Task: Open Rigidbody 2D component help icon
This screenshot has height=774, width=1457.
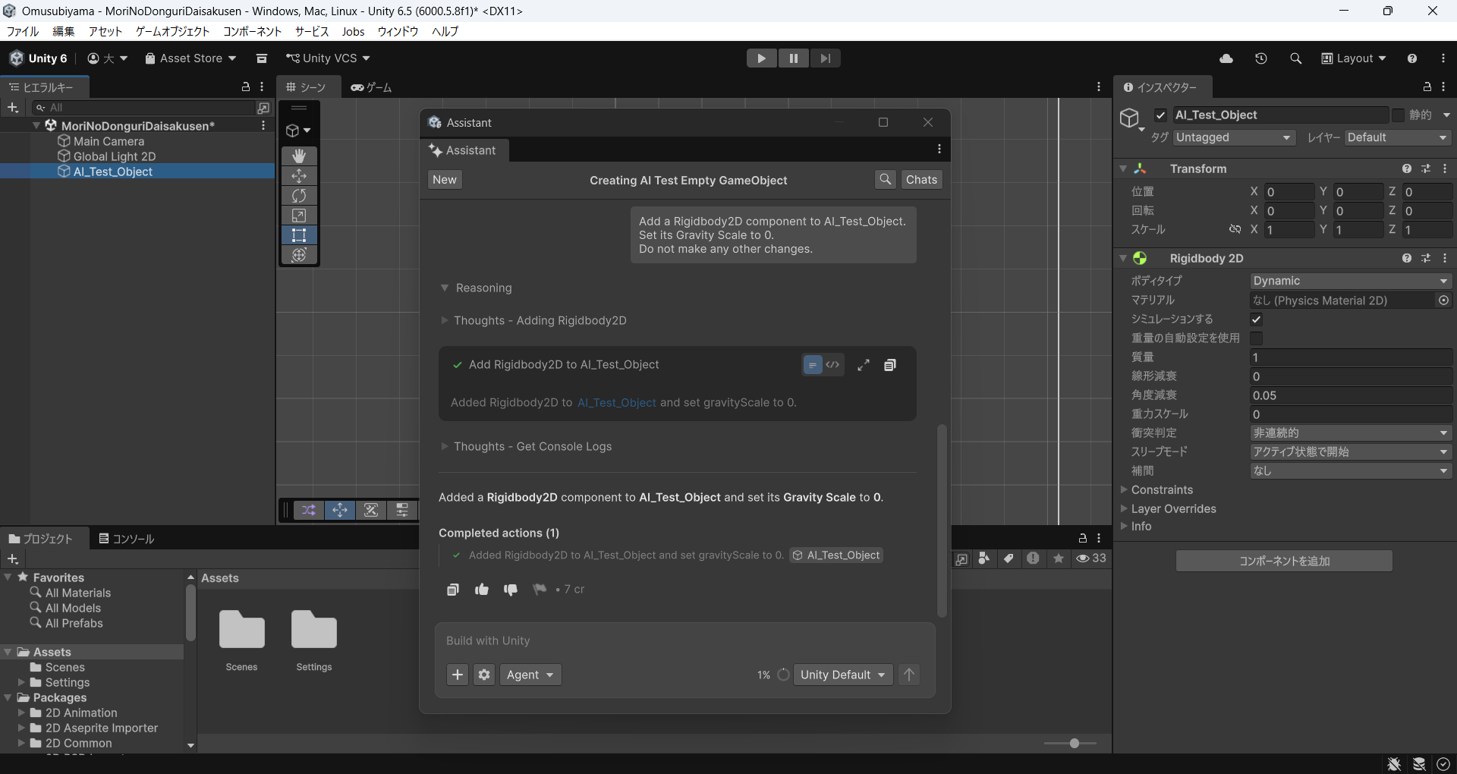Action: (x=1407, y=259)
